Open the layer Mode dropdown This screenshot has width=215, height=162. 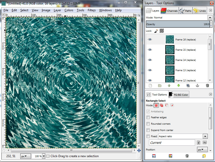[x=210, y=17]
